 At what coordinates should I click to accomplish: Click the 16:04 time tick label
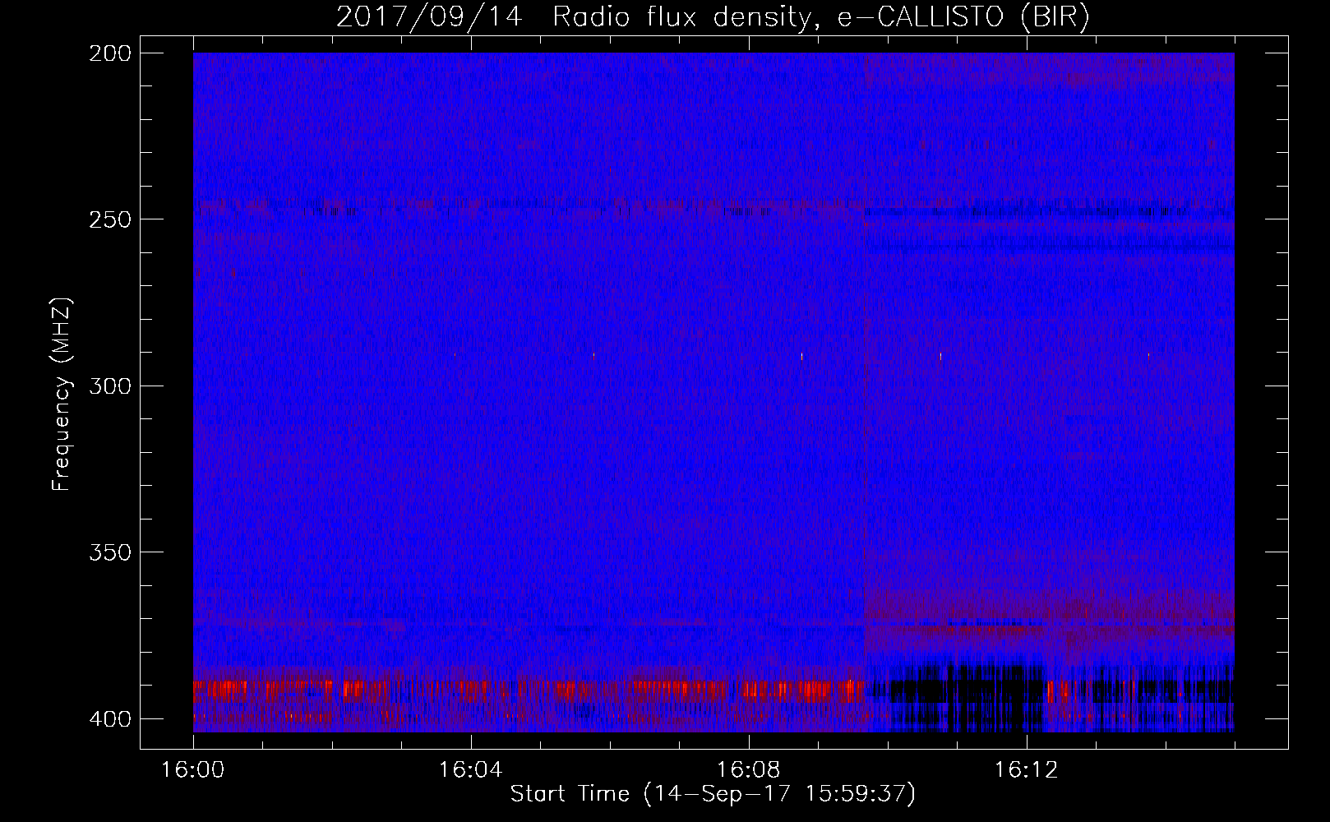click(471, 770)
